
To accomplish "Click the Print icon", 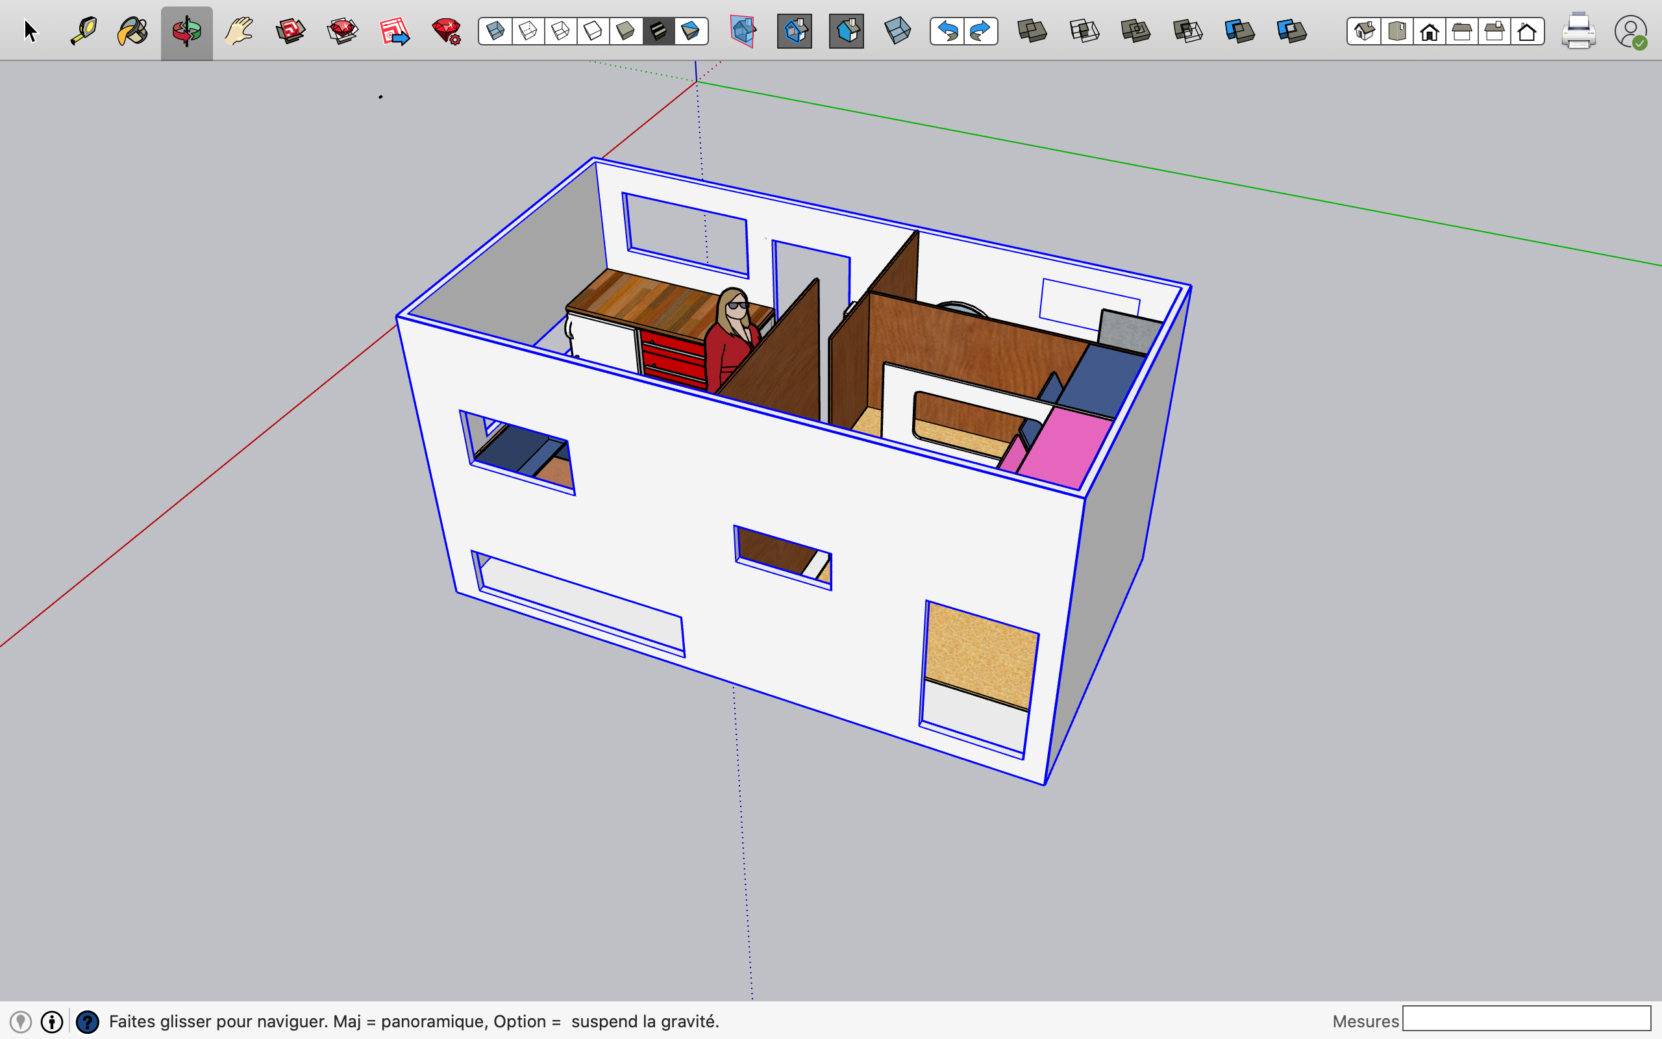I will (1578, 32).
